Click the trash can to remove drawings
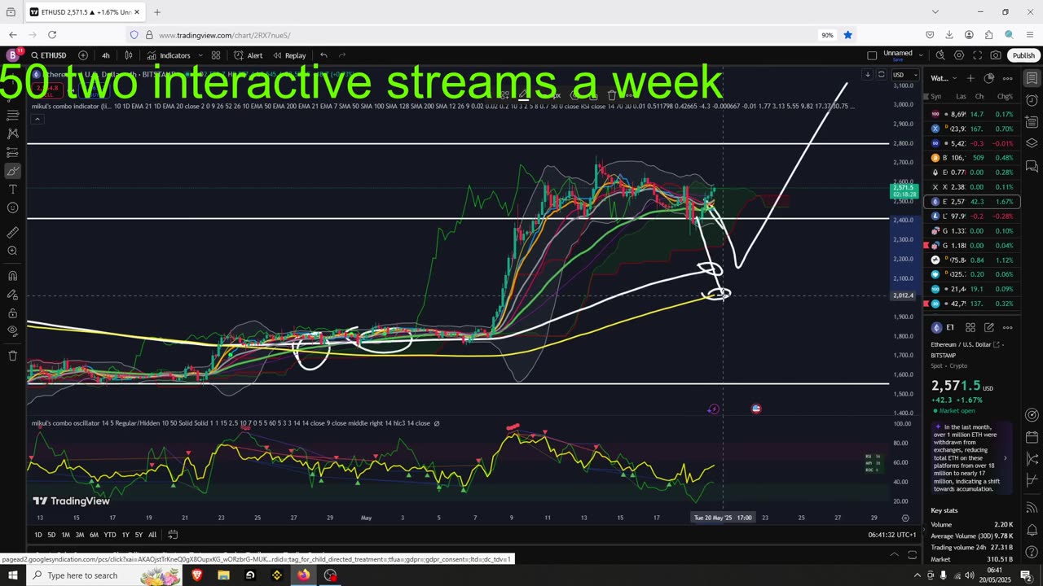Viewport: 1043px width, 586px height. click(x=12, y=356)
